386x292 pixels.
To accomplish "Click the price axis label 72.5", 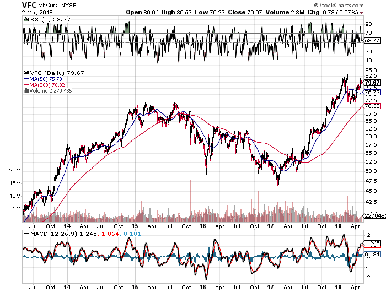I will click(371, 101).
